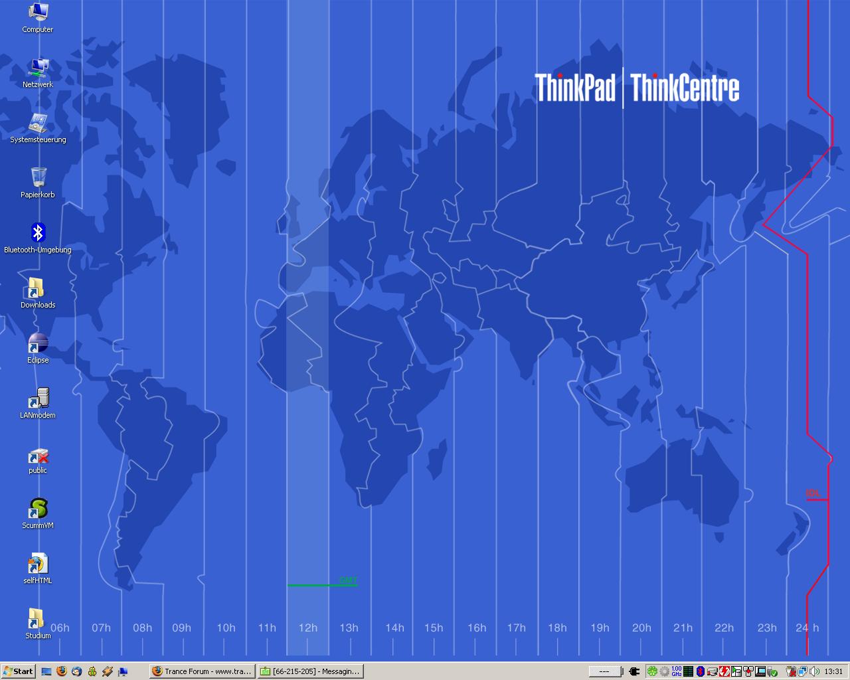Switch to Trance Forum taskbar window

tap(202, 671)
